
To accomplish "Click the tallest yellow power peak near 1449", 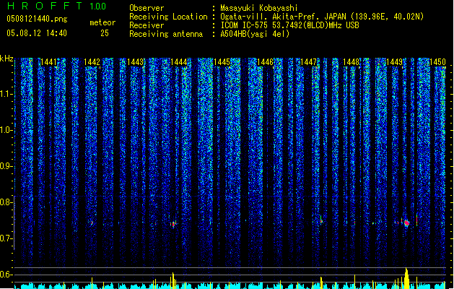I will (407, 278).
